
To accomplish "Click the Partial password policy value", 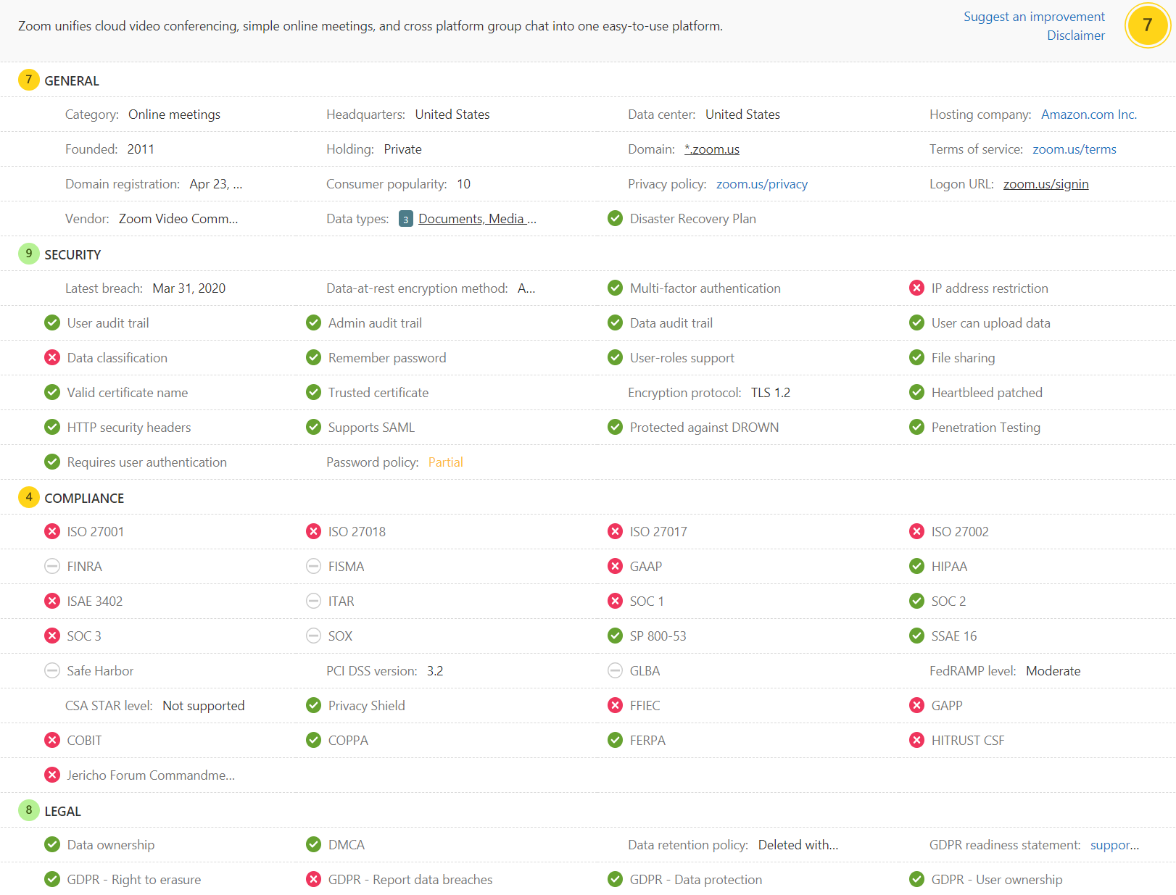I will pos(445,462).
